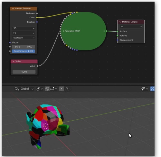Click the Scale input socket
The image size is (161, 157).
click(x=10, y=47)
